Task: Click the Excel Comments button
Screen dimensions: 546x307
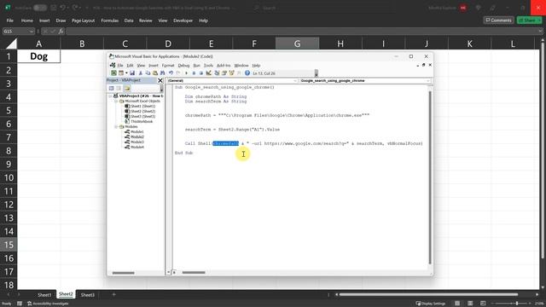Action: click(x=498, y=20)
